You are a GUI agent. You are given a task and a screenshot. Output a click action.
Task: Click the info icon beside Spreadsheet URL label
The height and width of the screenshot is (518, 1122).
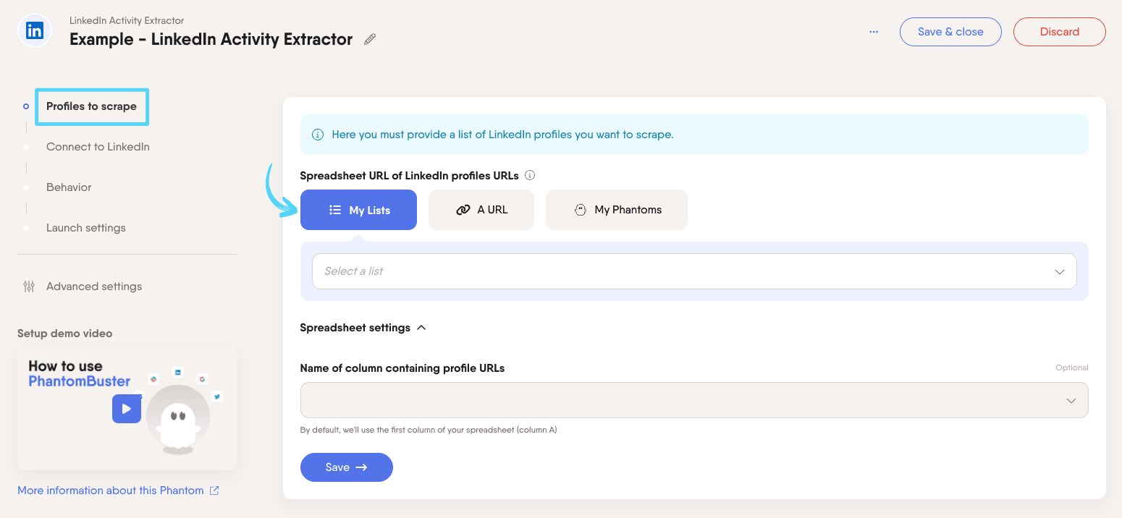(x=530, y=175)
